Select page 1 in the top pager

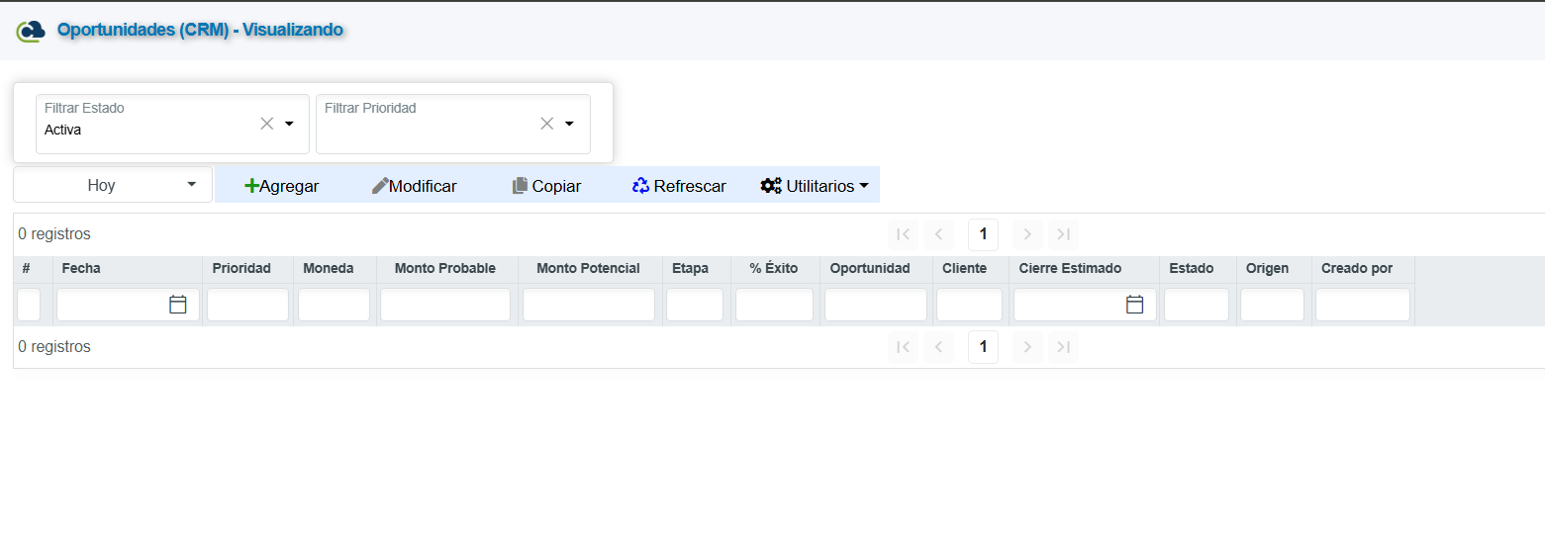[983, 234]
